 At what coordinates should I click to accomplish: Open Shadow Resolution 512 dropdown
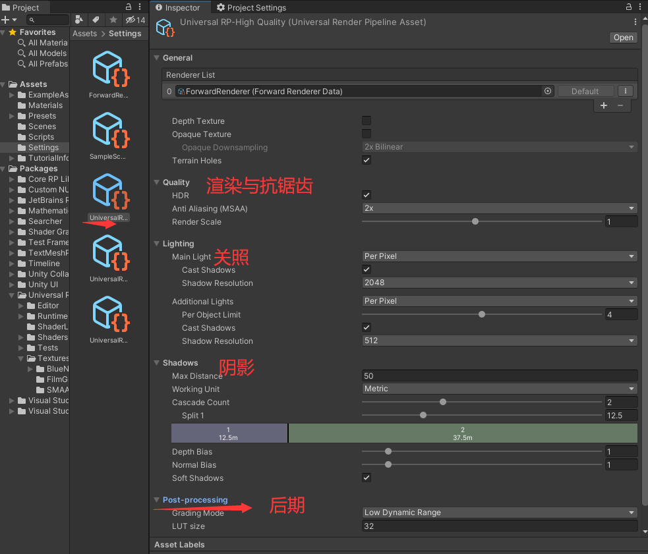point(499,341)
